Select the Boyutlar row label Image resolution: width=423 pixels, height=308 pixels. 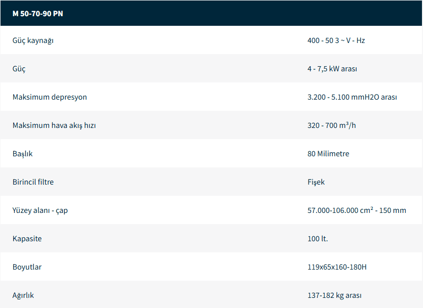pyautogui.click(x=27, y=267)
